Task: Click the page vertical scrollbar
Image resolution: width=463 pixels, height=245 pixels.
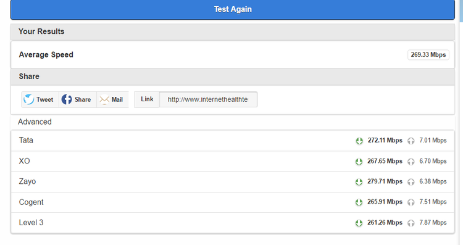Action: (461, 122)
